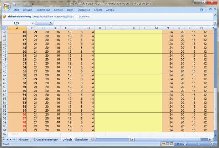Switch to the Urlaub sheet tab
219x148 pixels.
tap(67, 140)
